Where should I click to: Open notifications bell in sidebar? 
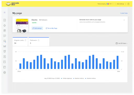(5, 25)
